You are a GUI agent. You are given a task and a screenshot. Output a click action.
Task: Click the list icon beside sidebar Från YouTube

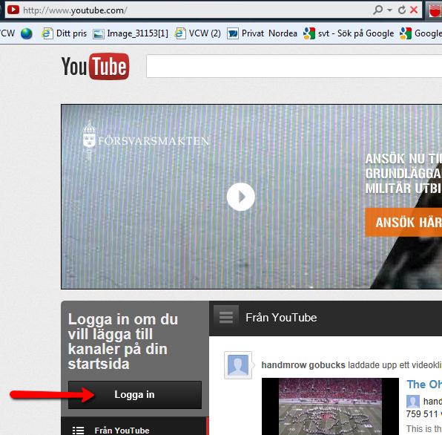78,431
